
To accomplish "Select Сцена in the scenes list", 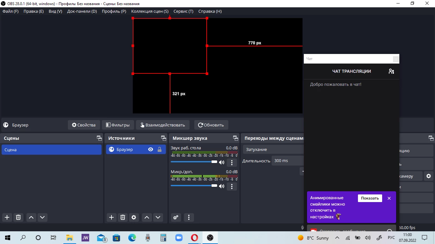I will pyautogui.click(x=52, y=150).
